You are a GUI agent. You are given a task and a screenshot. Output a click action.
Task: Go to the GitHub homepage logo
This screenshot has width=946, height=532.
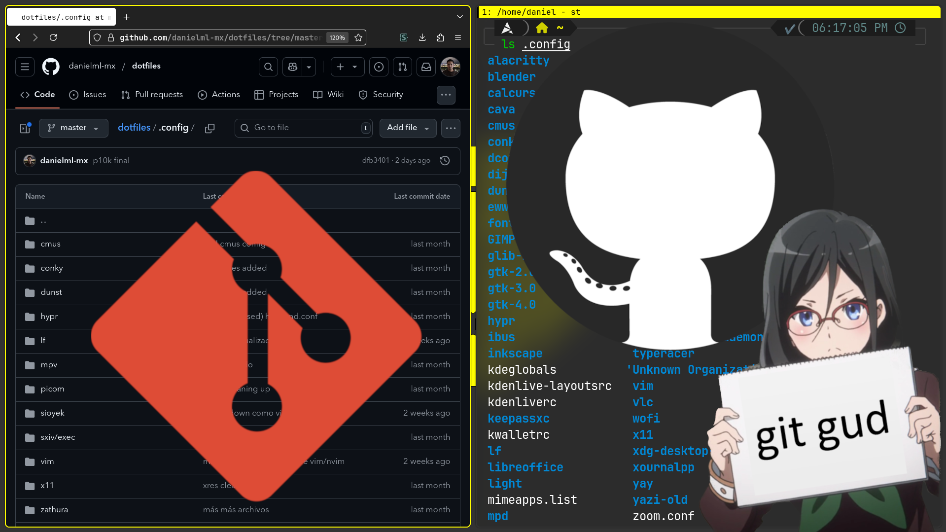point(51,67)
